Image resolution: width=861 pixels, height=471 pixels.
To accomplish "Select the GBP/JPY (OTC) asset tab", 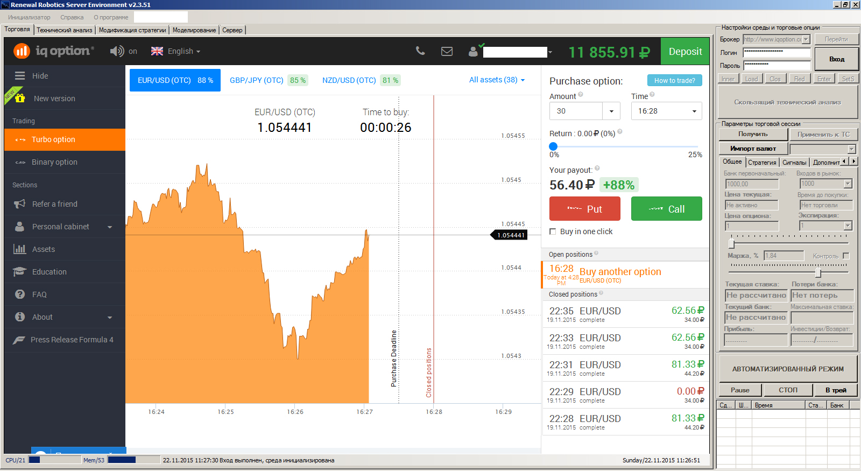I will [x=257, y=80].
